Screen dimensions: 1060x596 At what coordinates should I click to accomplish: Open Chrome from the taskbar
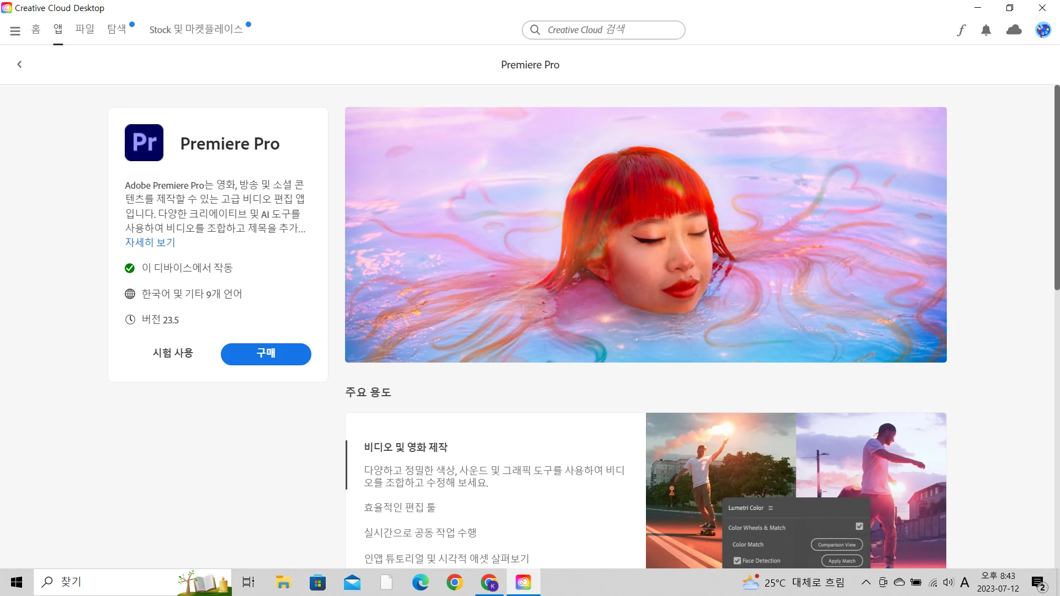click(454, 582)
